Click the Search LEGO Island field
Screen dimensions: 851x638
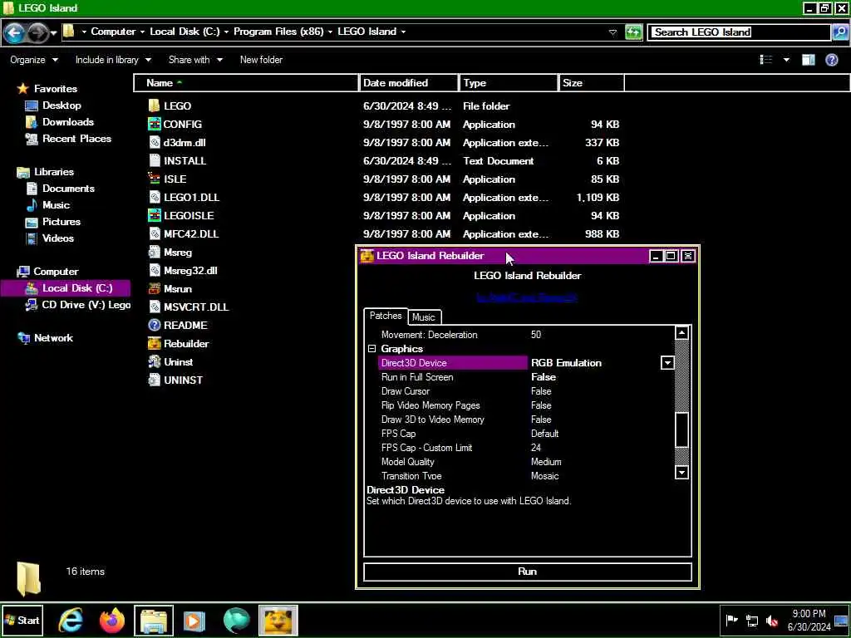(x=739, y=32)
